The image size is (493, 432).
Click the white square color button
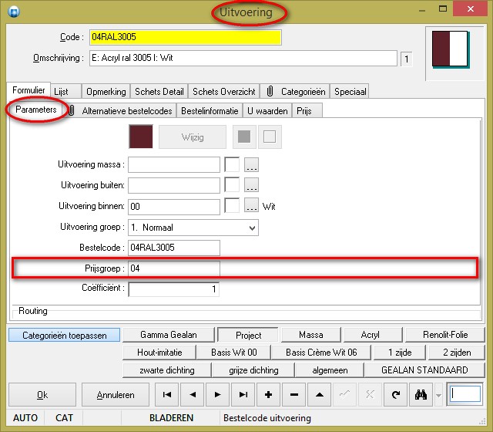click(270, 137)
